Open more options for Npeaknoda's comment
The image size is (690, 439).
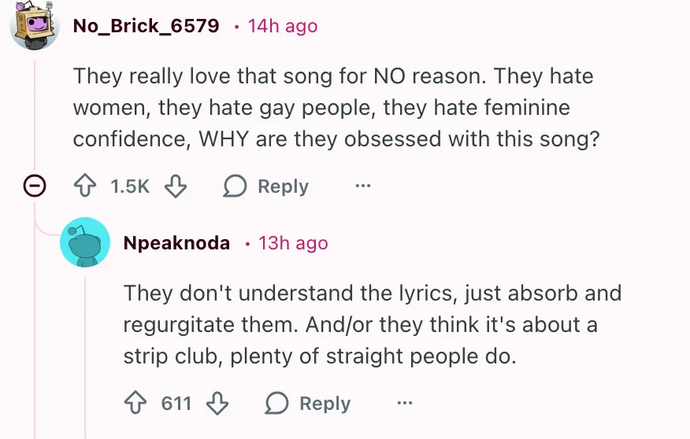coord(404,404)
